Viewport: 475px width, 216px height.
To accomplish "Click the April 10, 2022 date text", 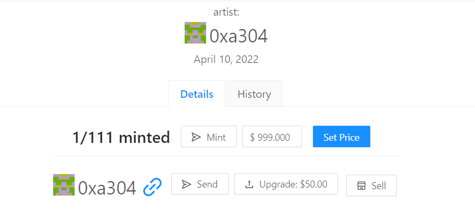I will [x=226, y=59].
